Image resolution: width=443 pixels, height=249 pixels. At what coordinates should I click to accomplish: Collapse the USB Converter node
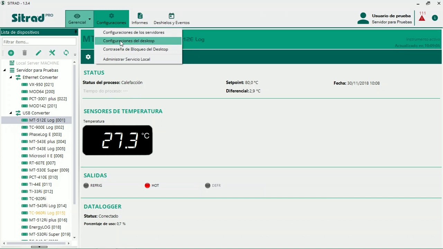pyautogui.click(x=11, y=113)
